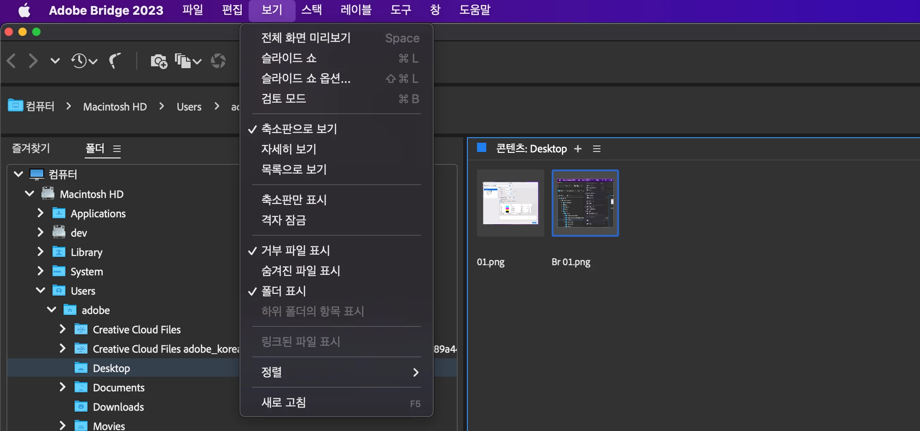Click the Applications folder icon

pyautogui.click(x=59, y=213)
